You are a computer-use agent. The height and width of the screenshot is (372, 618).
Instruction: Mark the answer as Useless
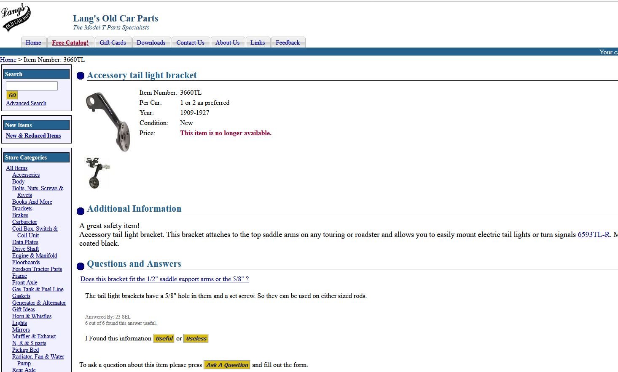[196, 338]
